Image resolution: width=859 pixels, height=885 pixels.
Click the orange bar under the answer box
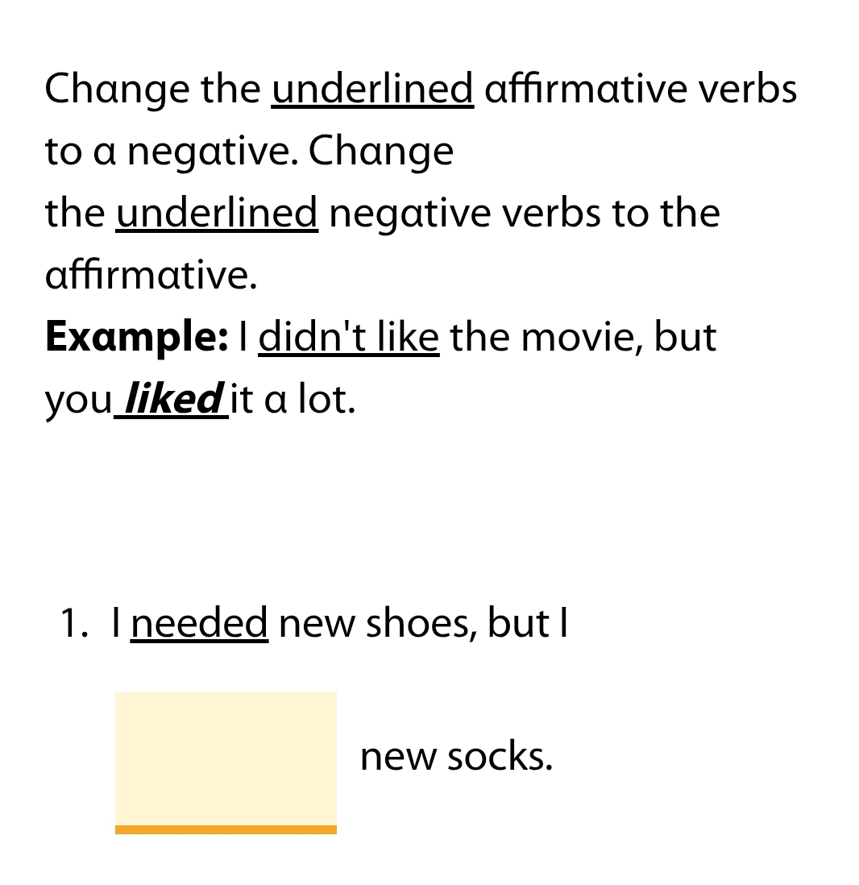tap(226, 829)
